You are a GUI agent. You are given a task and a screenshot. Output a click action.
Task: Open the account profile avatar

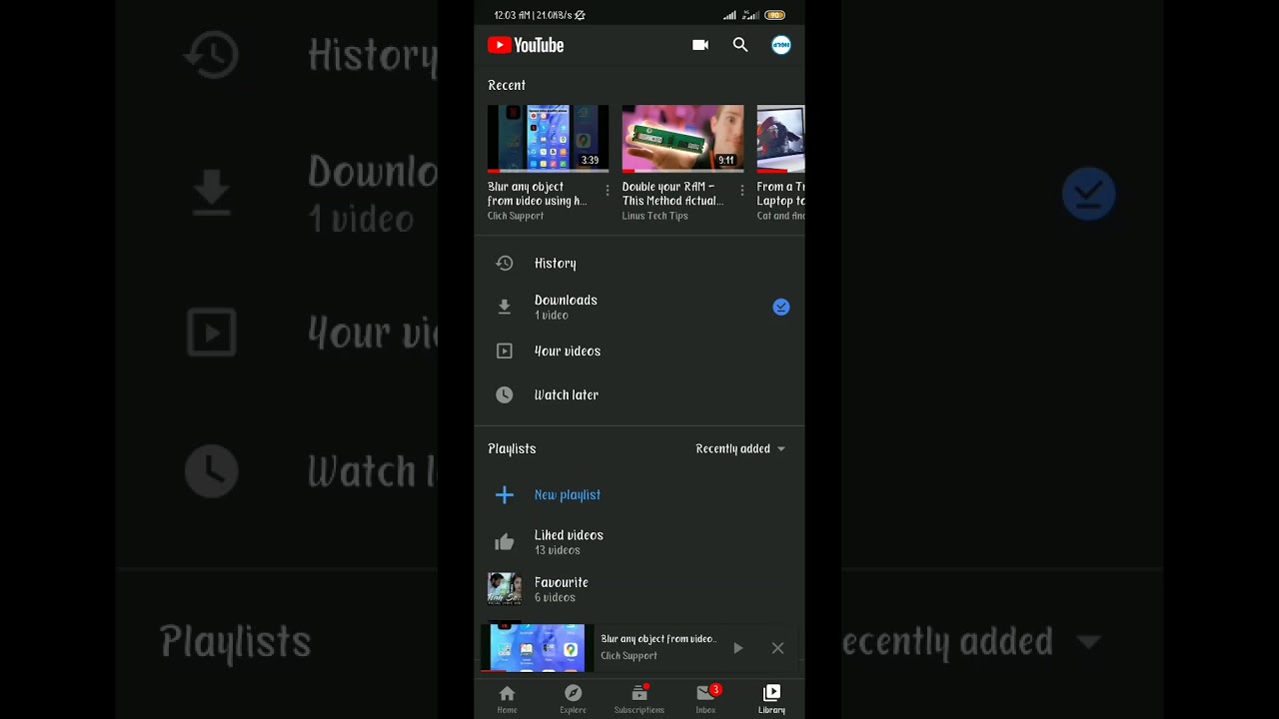coord(781,45)
